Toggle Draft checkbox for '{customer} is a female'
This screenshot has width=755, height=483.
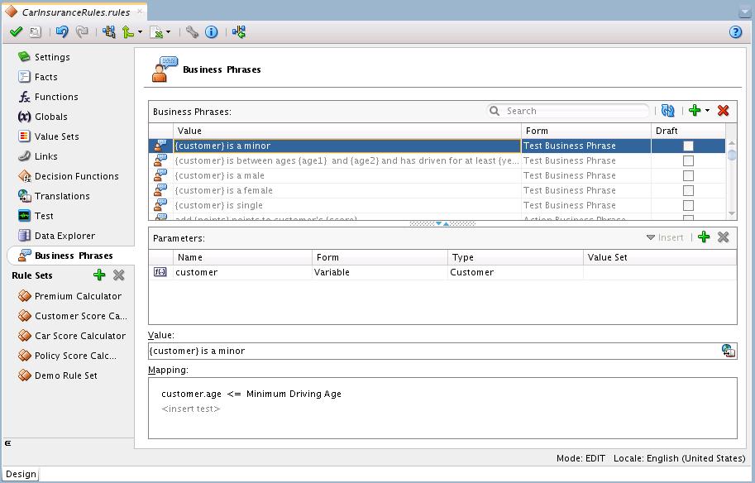689,191
